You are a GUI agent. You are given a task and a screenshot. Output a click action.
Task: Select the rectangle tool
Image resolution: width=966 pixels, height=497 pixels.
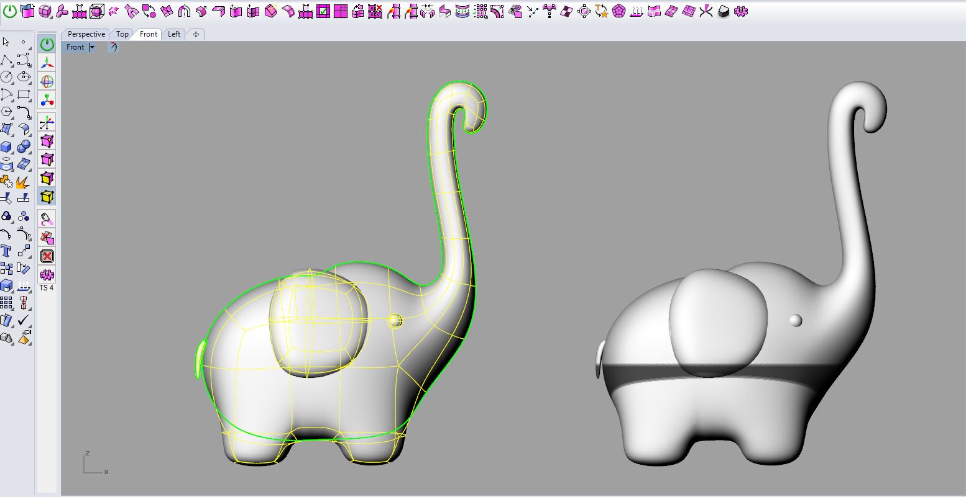tap(24, 94)
